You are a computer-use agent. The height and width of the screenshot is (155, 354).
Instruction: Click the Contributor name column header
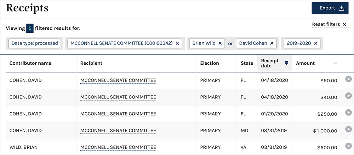pos(30,63)
